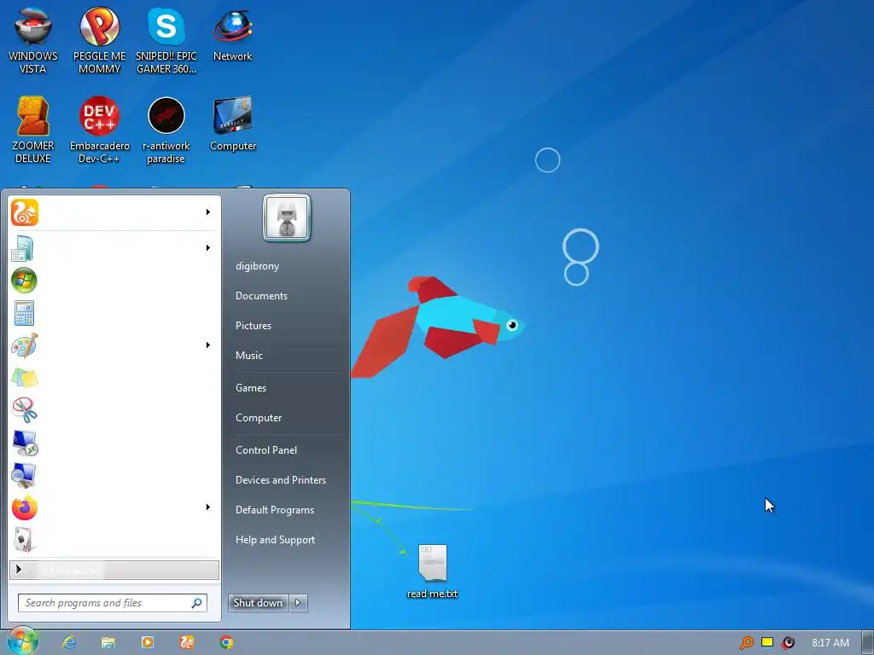Click the user account picture
This screenshot has height=655, width=874.
287,217
